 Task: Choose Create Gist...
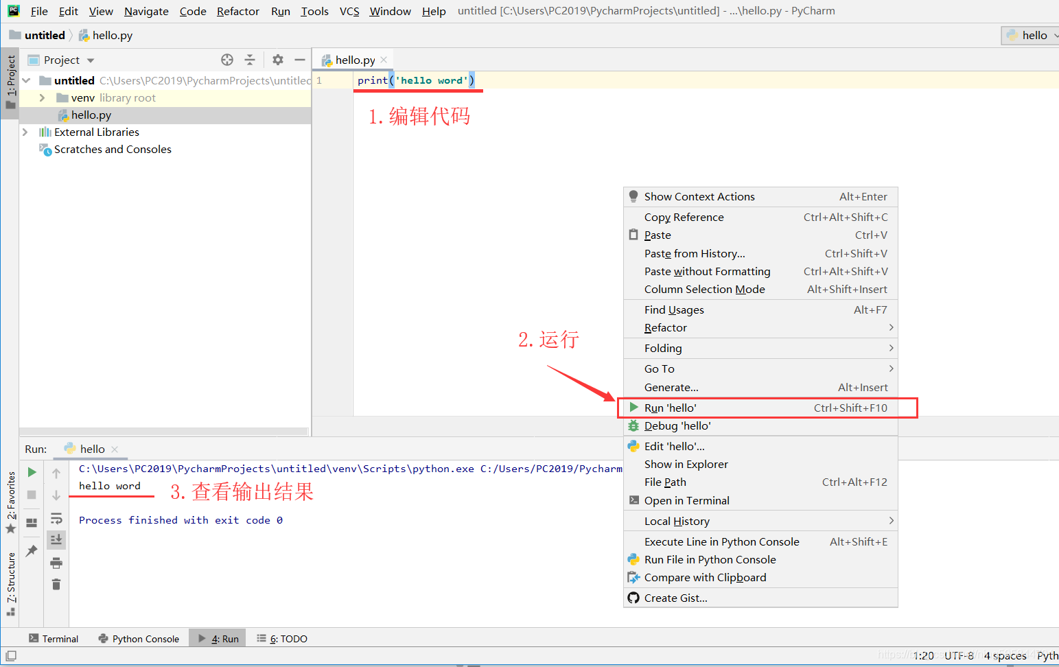click(x=760, y=598)
